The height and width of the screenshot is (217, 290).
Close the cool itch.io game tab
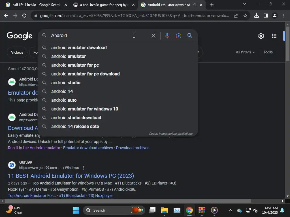tap(133, 5)
